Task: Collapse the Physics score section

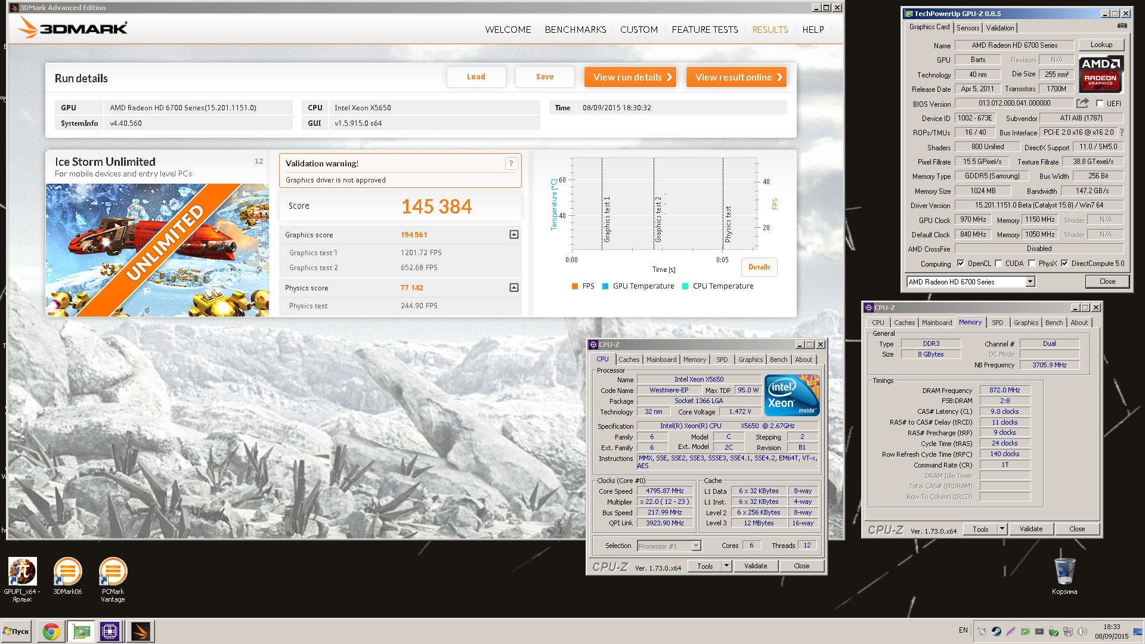Action: (x=514, y=287)
